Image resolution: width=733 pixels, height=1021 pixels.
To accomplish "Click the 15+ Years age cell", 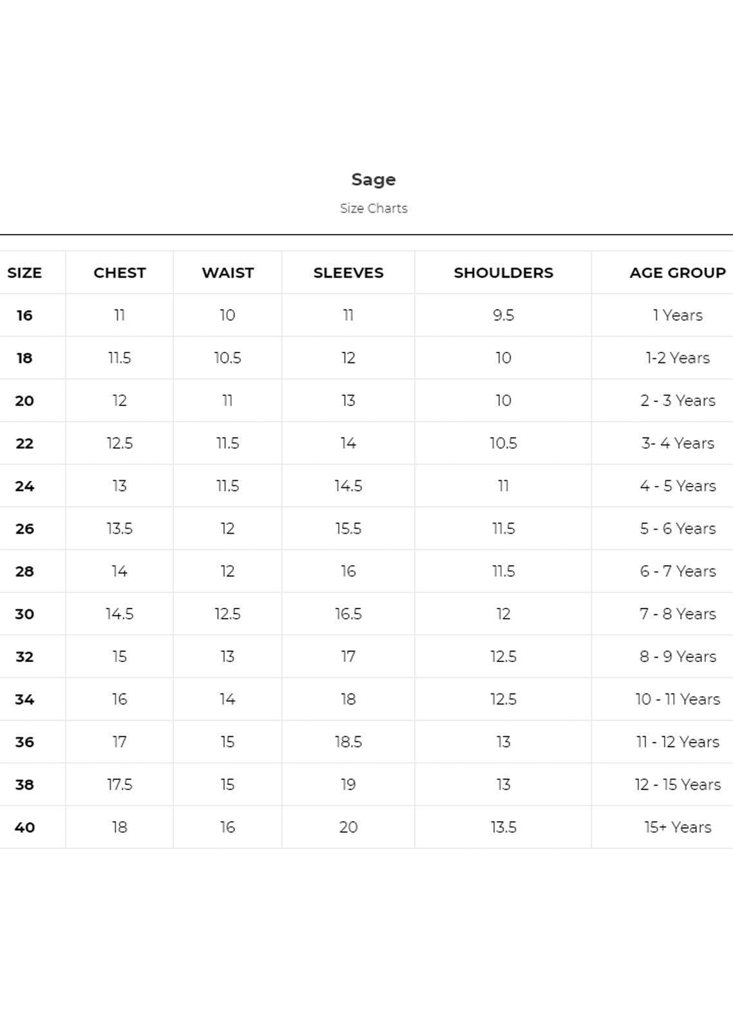I will pos(678,827).
